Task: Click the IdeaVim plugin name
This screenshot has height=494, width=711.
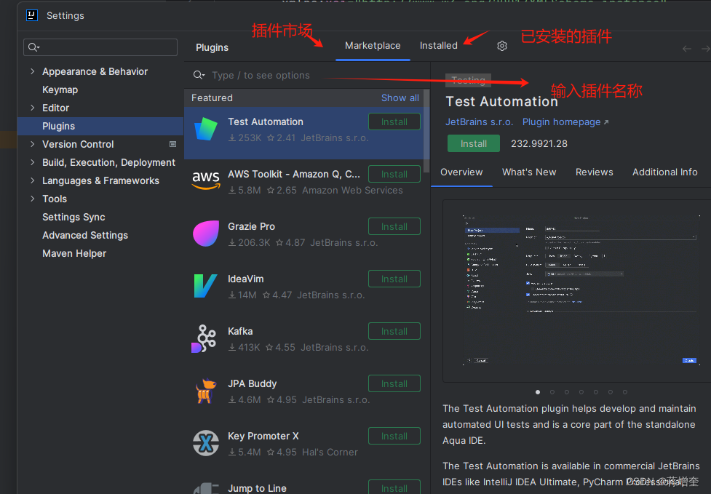Action: click(245, 279)
